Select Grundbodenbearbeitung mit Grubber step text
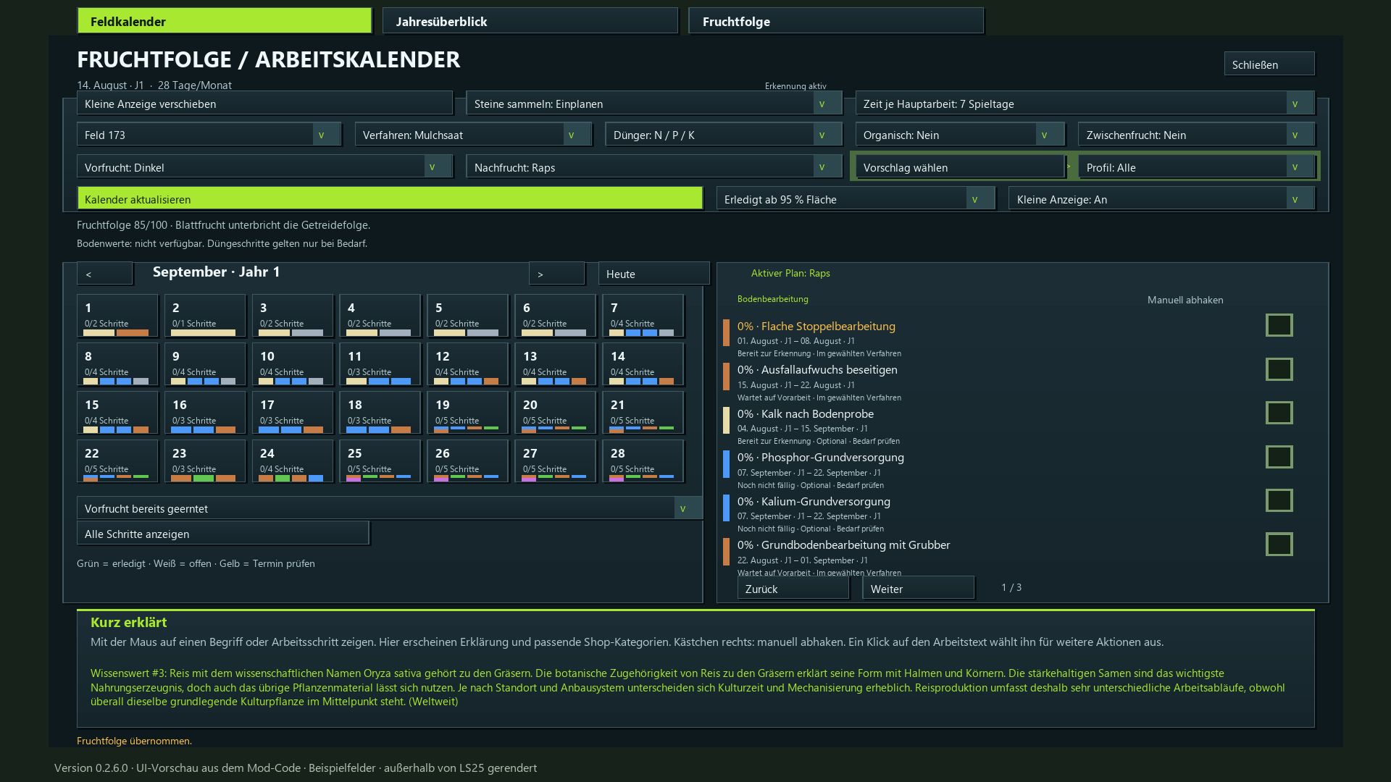Screen dimensions: 1391x782 pyautogui.click(x=844, y=545)
